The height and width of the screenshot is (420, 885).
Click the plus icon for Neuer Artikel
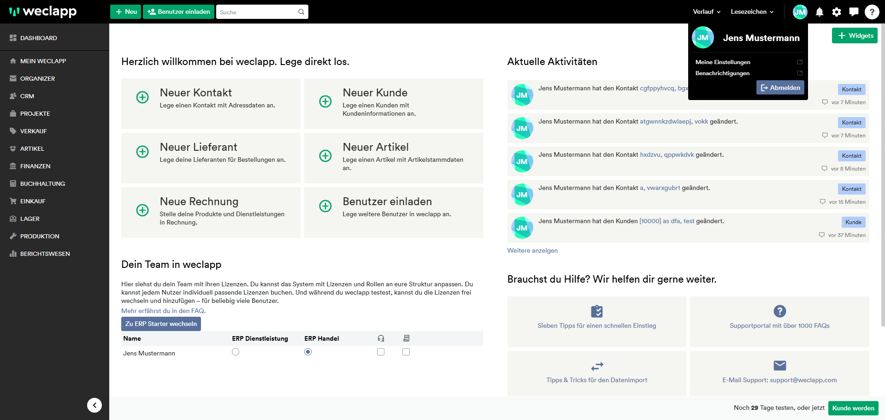325,156
